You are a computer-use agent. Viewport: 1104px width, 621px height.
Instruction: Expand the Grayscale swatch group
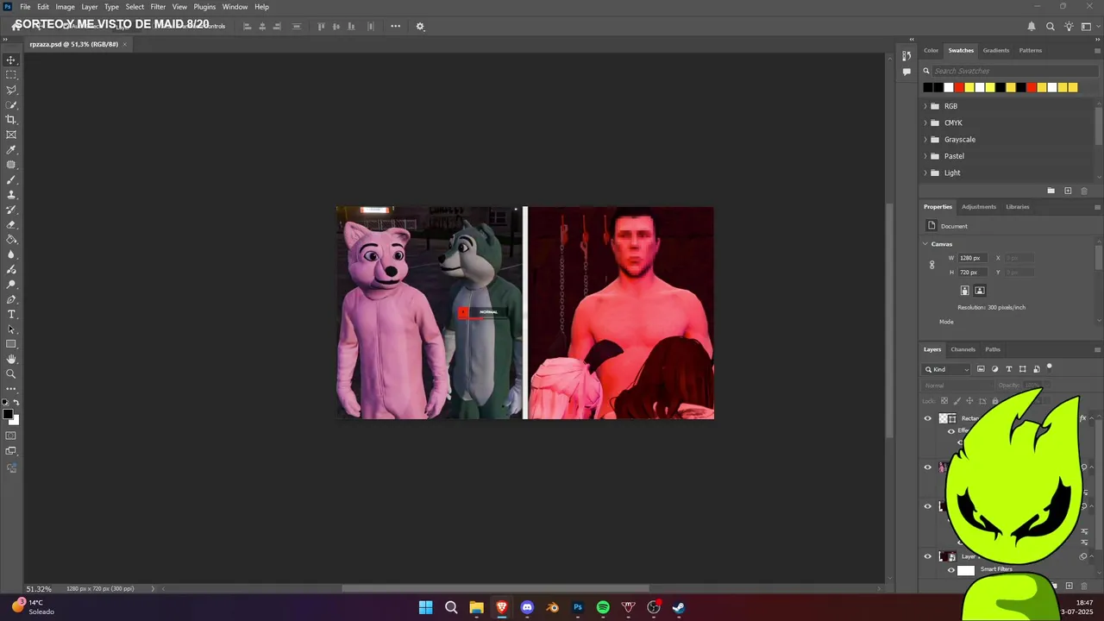tap(925, 140)
